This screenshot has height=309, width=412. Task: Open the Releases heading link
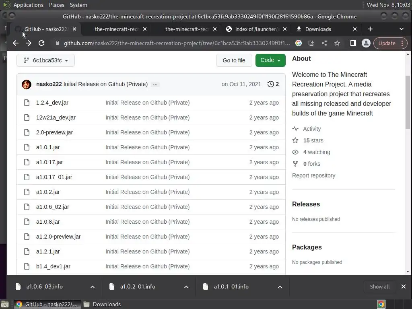(x=306, y=204)
